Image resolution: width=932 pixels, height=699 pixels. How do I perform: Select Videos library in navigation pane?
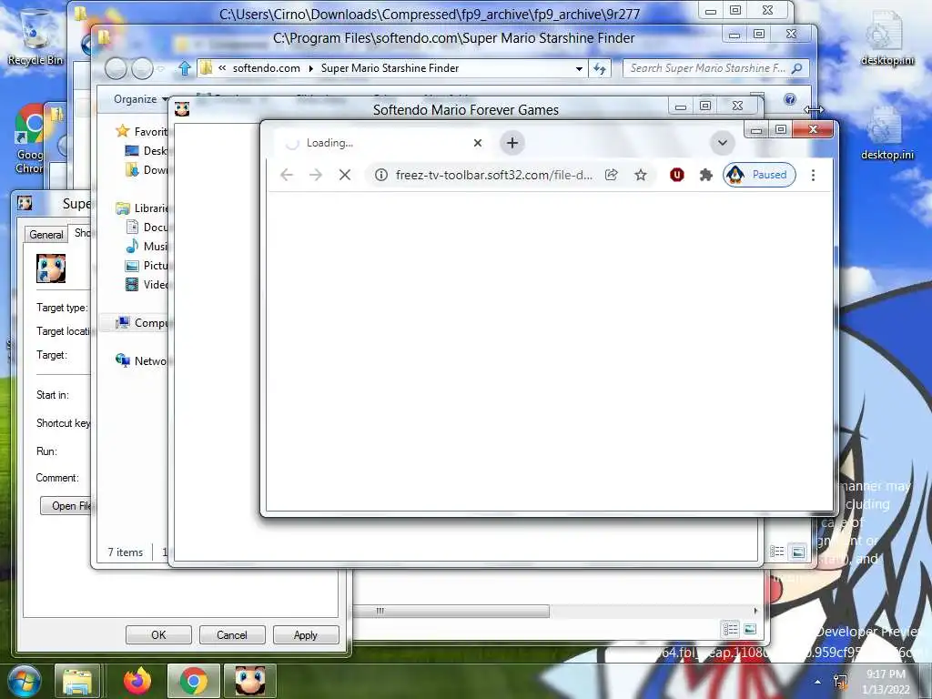[x=147, y=285]
